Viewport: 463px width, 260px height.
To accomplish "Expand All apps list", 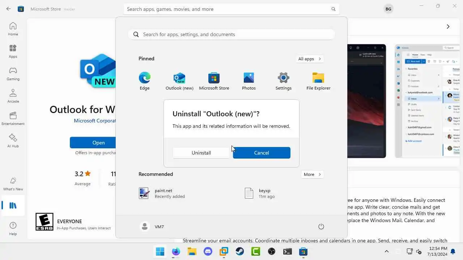I will (x=310, y=59).
